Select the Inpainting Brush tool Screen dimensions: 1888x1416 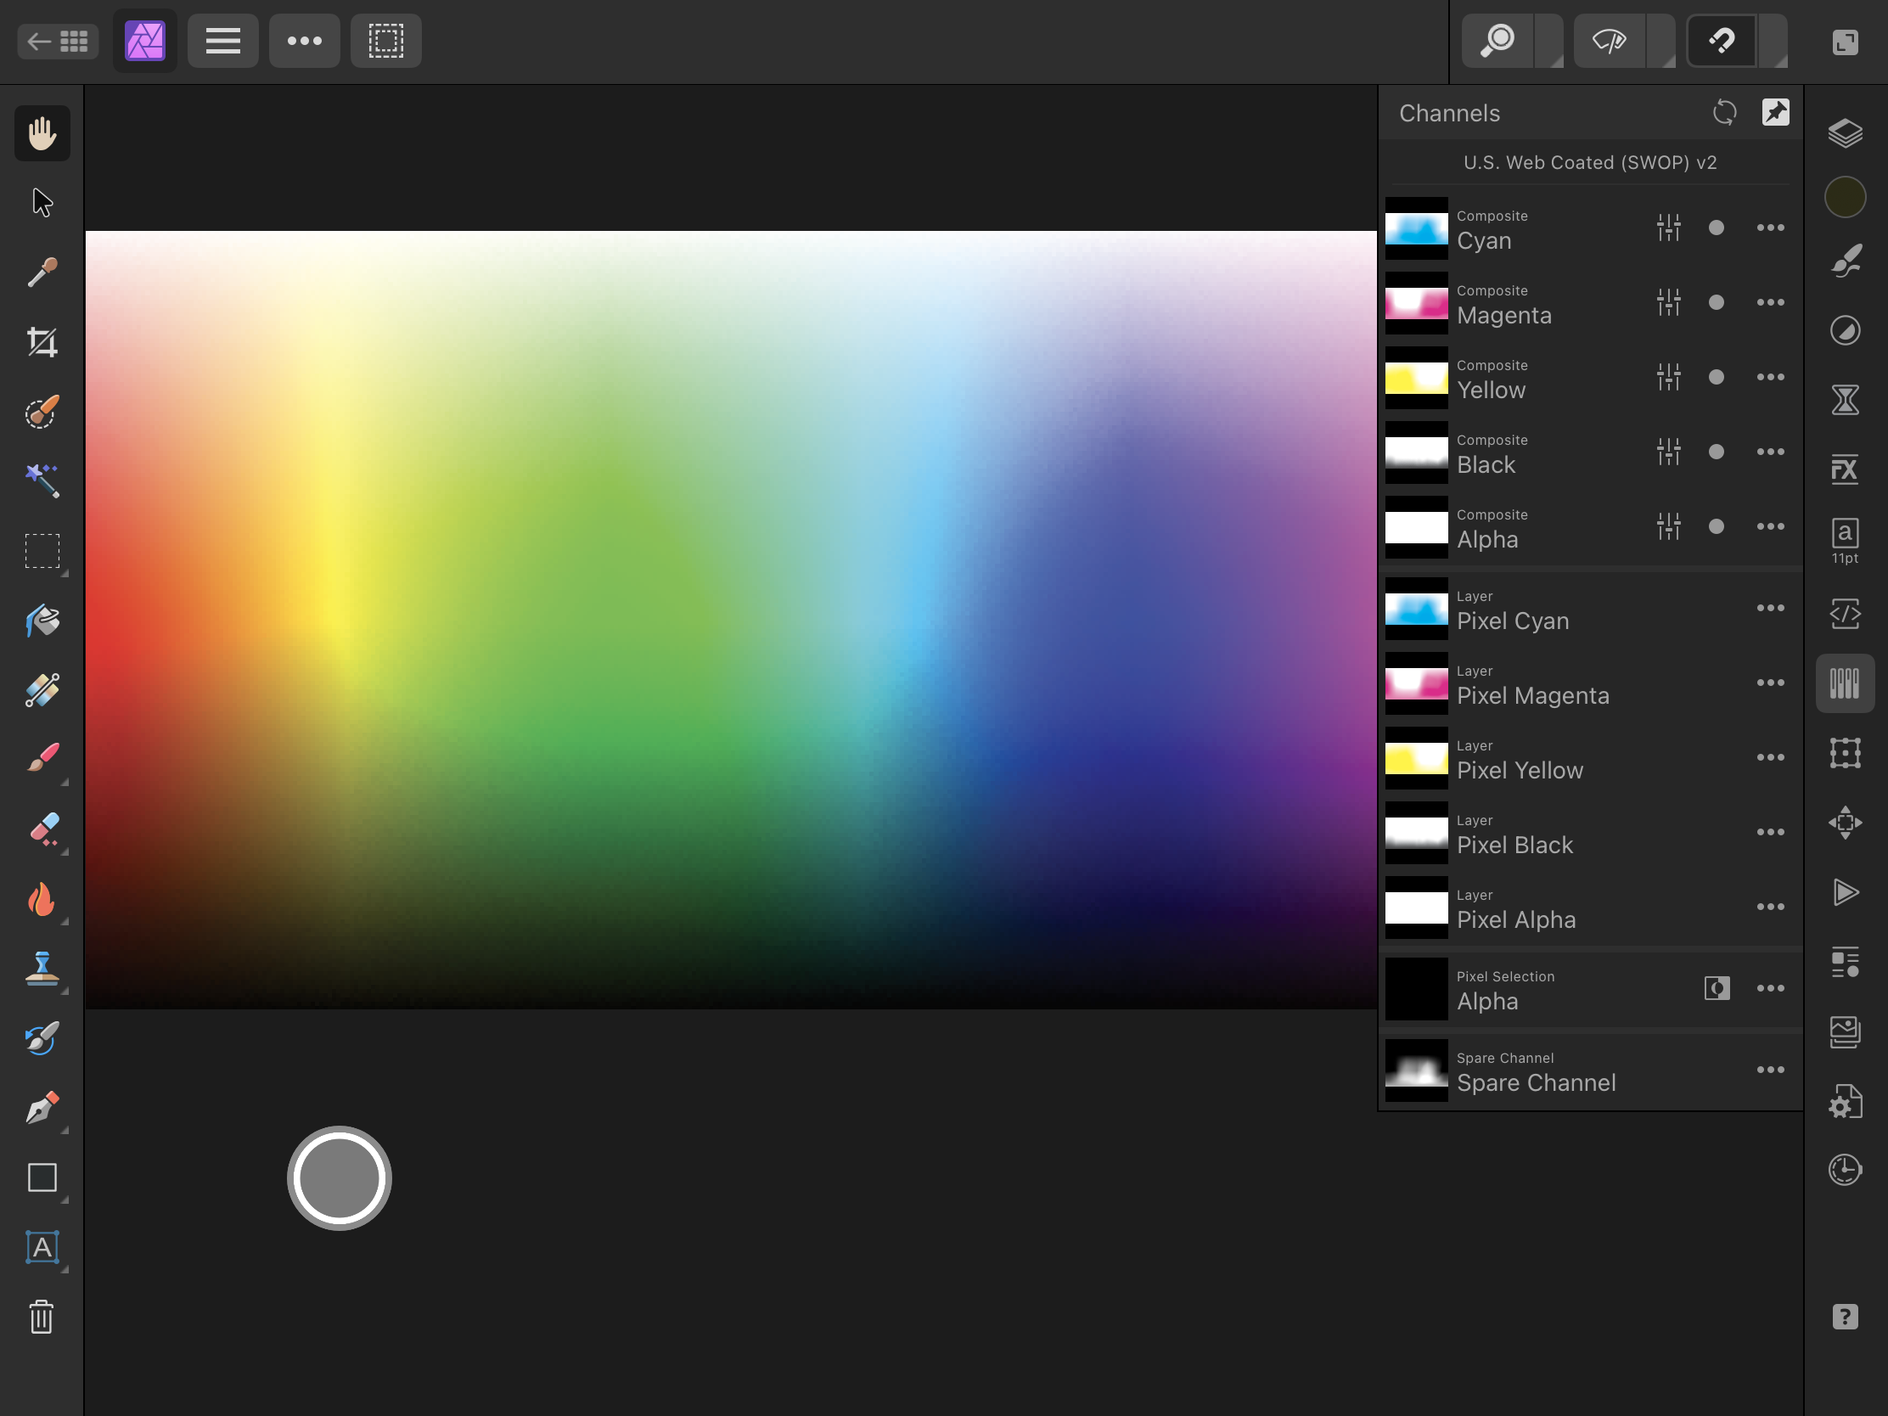pyautogui.click(x=42, y=1039)
